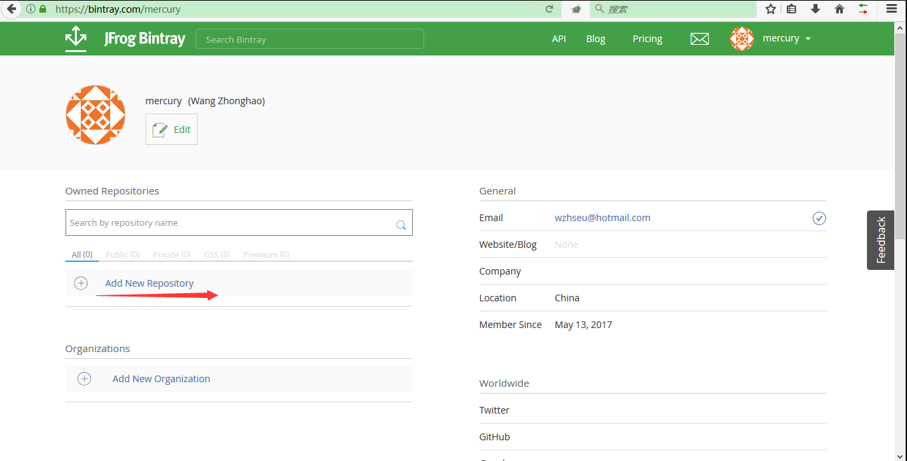Go to browser home icon

pyautogui.click(x=840, y=9)
